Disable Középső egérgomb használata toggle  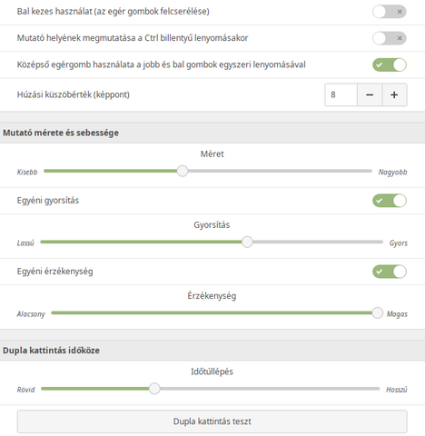pyautogui.click(x=390, y=64)
